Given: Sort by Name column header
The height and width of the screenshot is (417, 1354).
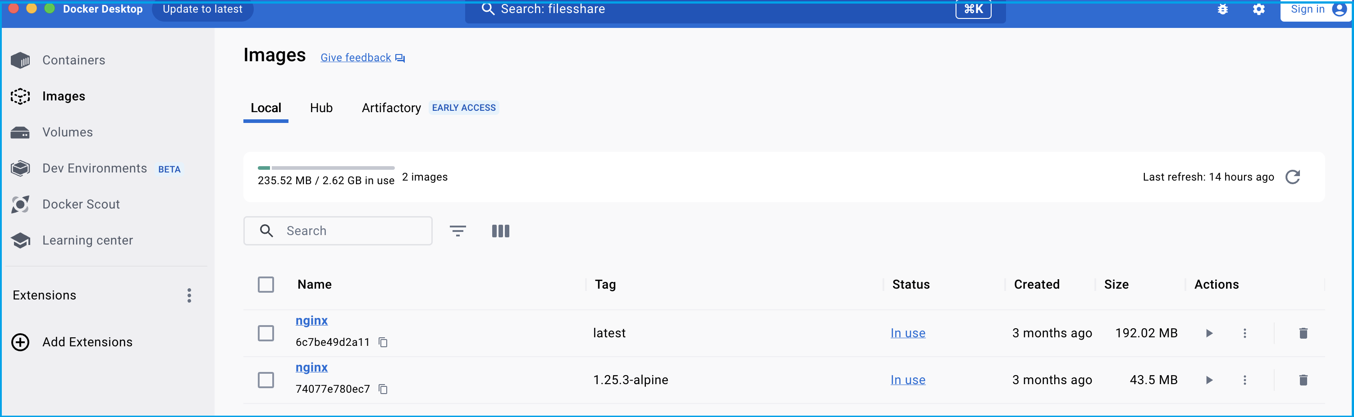Looking at the screenshot, I should [x=314, y=285].
